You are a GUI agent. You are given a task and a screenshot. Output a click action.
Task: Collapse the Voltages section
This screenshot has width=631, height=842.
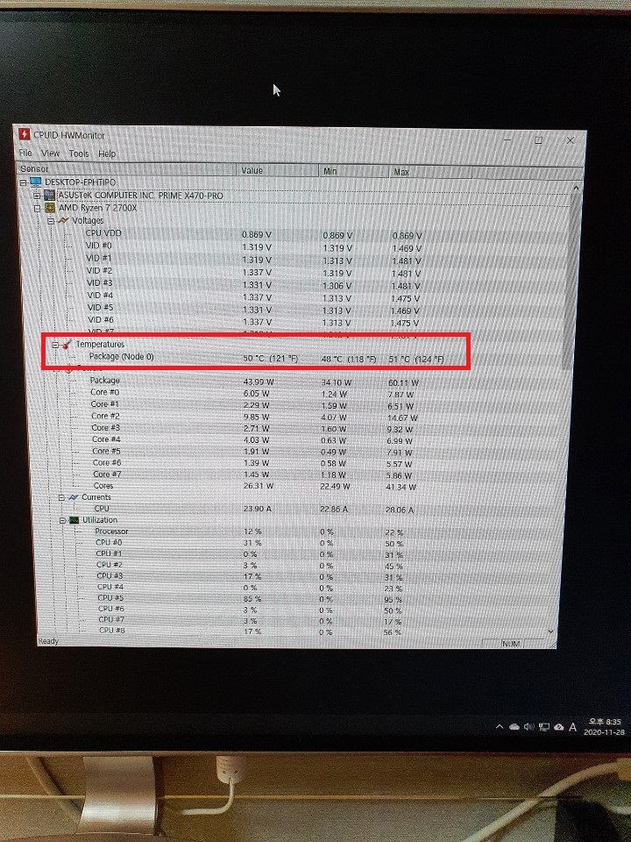pyautogui.click(x=51, y=221)
